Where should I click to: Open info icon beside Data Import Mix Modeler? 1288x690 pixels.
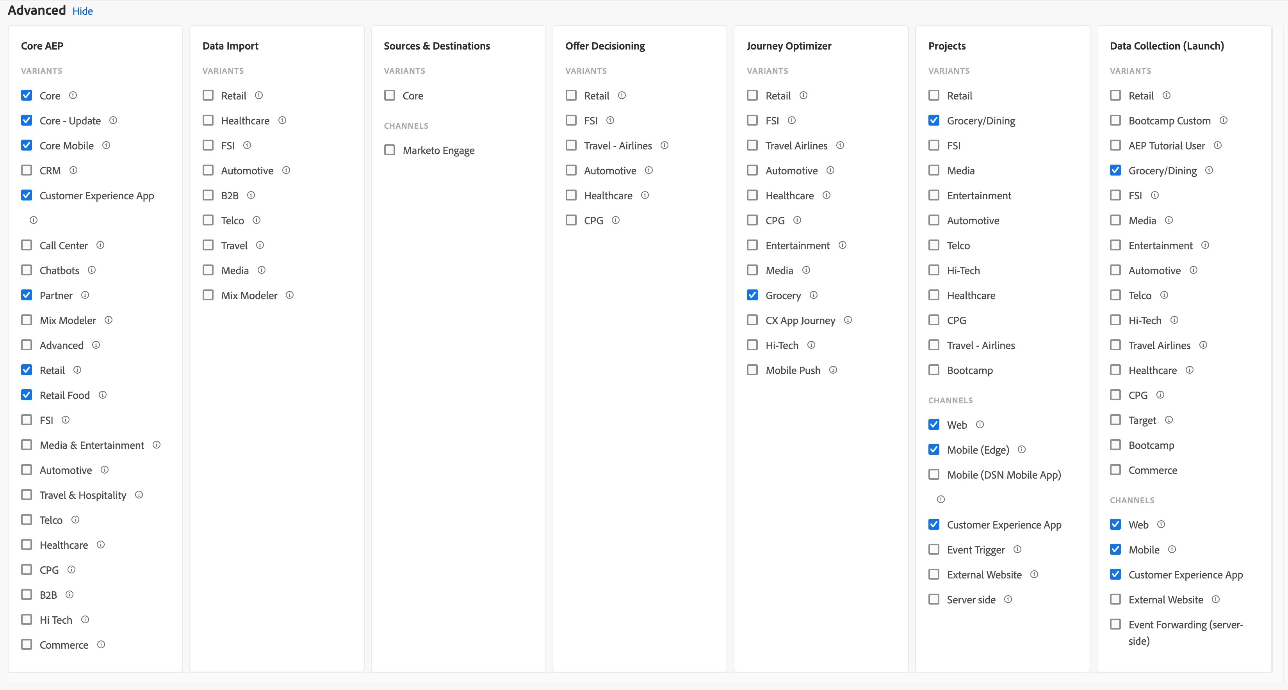tap(290, 295)
